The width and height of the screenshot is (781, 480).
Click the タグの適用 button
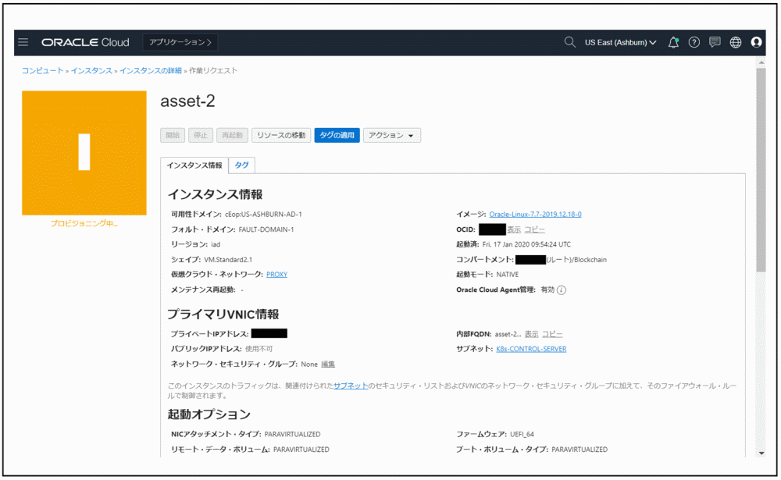pyautogui.click(x=337, y=136)
